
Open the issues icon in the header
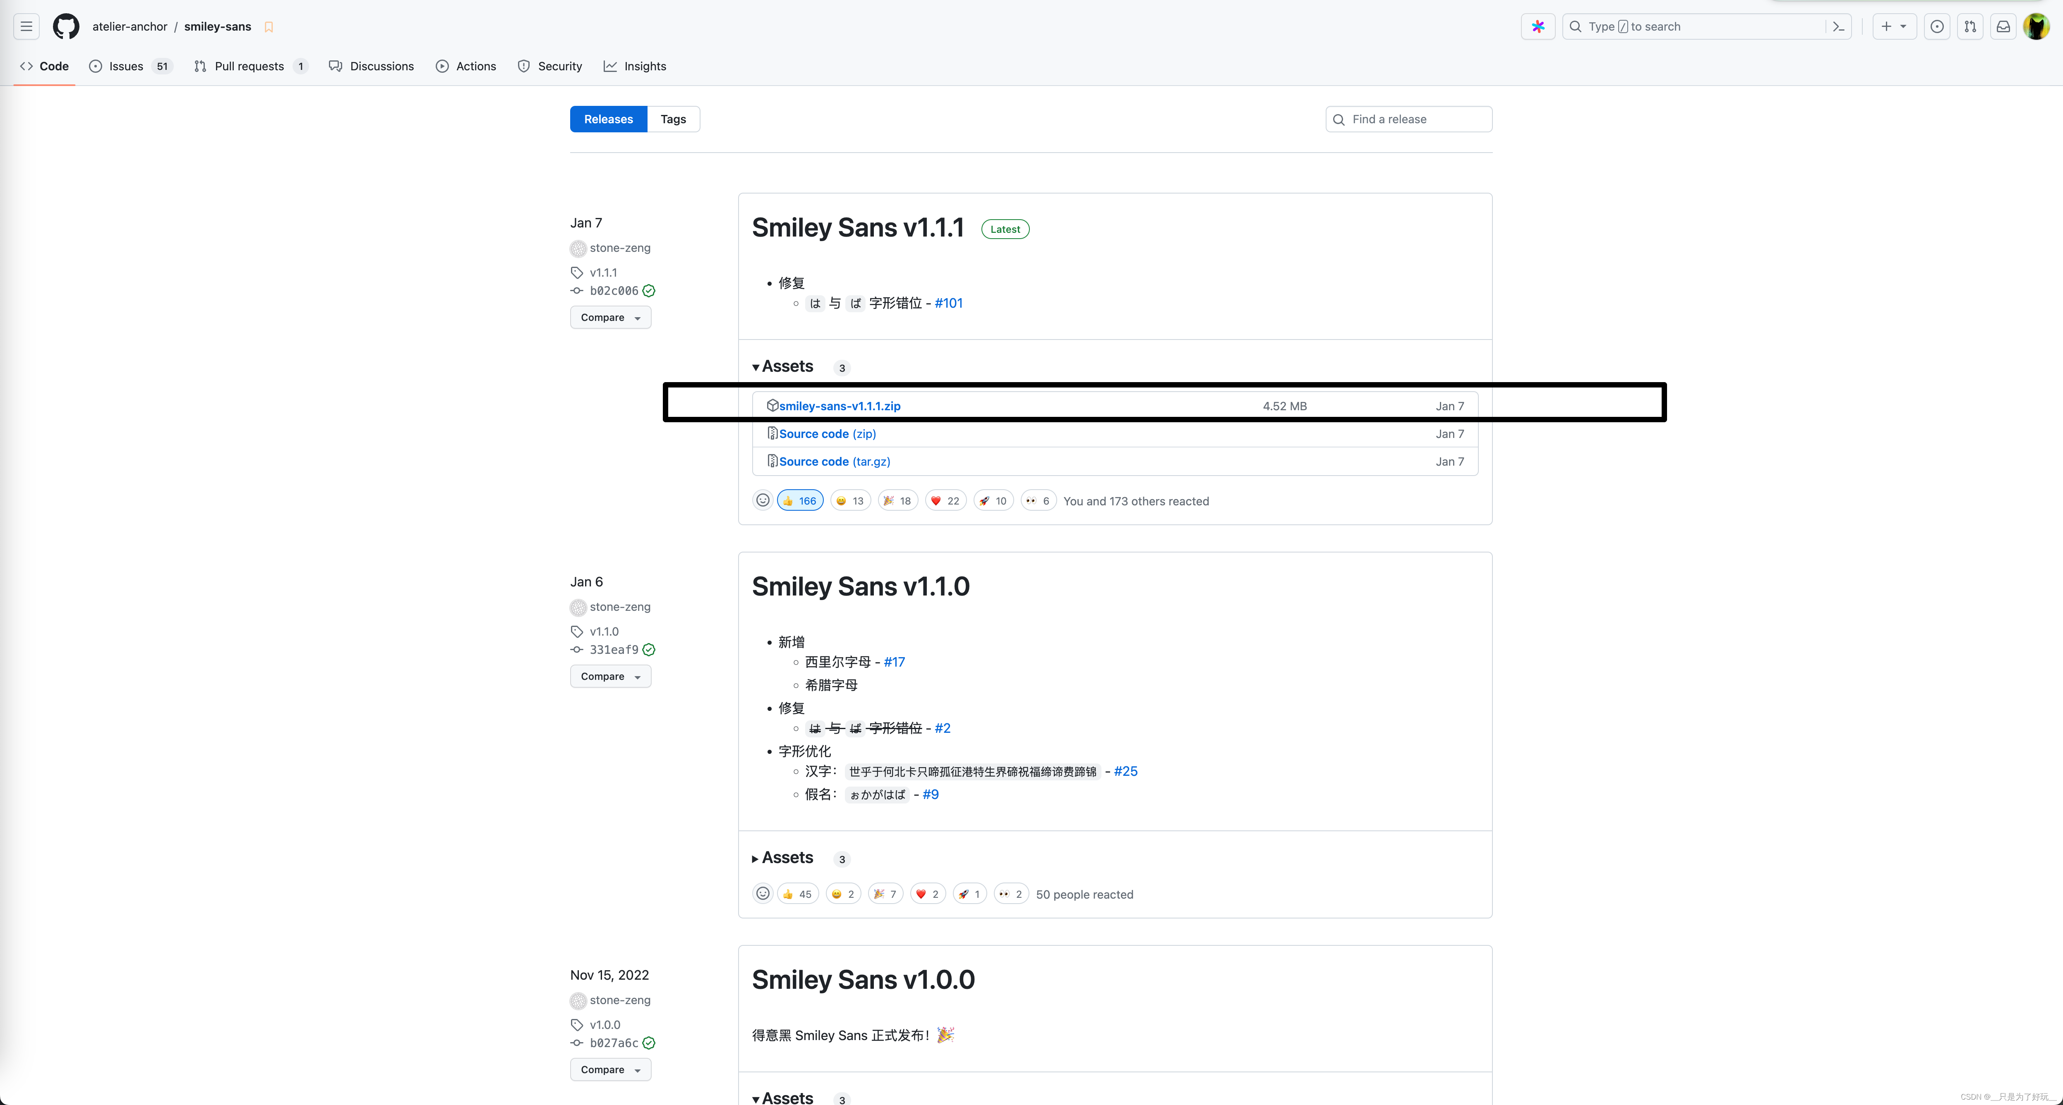(1936, 26)
